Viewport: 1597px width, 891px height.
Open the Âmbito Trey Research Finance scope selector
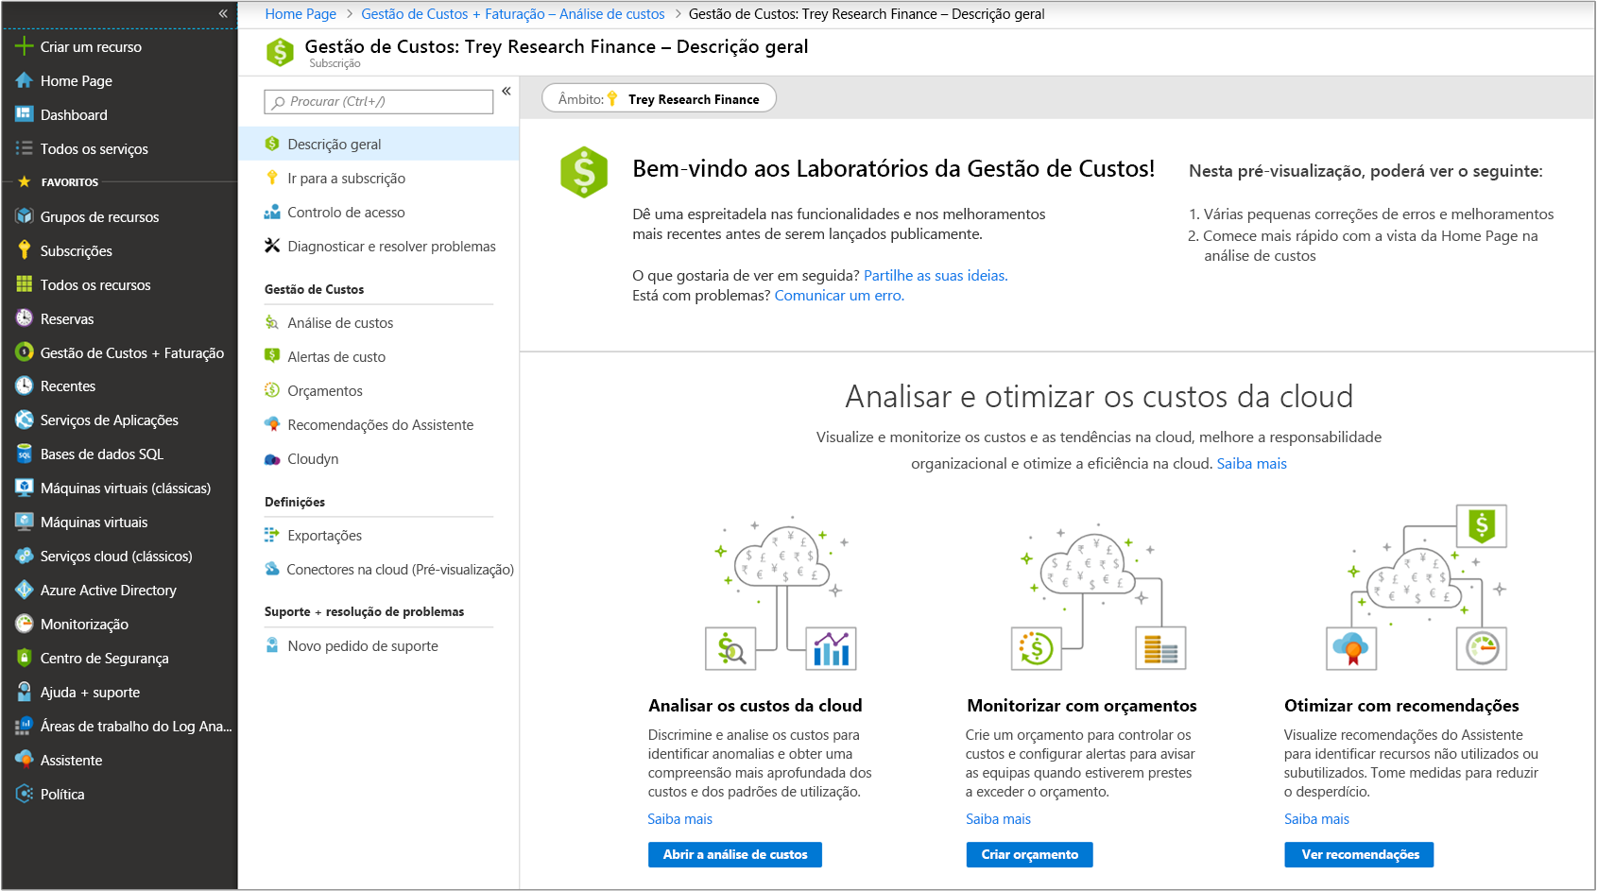[659, 98]
